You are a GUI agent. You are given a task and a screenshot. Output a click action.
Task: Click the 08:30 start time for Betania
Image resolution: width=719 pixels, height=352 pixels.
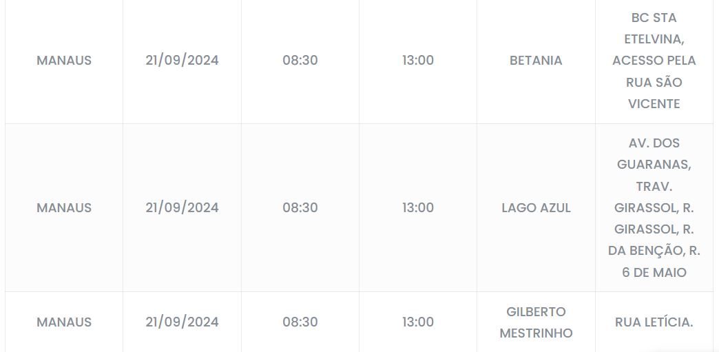300,61
